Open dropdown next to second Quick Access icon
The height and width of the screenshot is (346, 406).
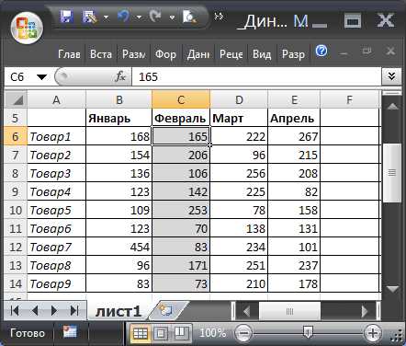(x=106, y=17)
